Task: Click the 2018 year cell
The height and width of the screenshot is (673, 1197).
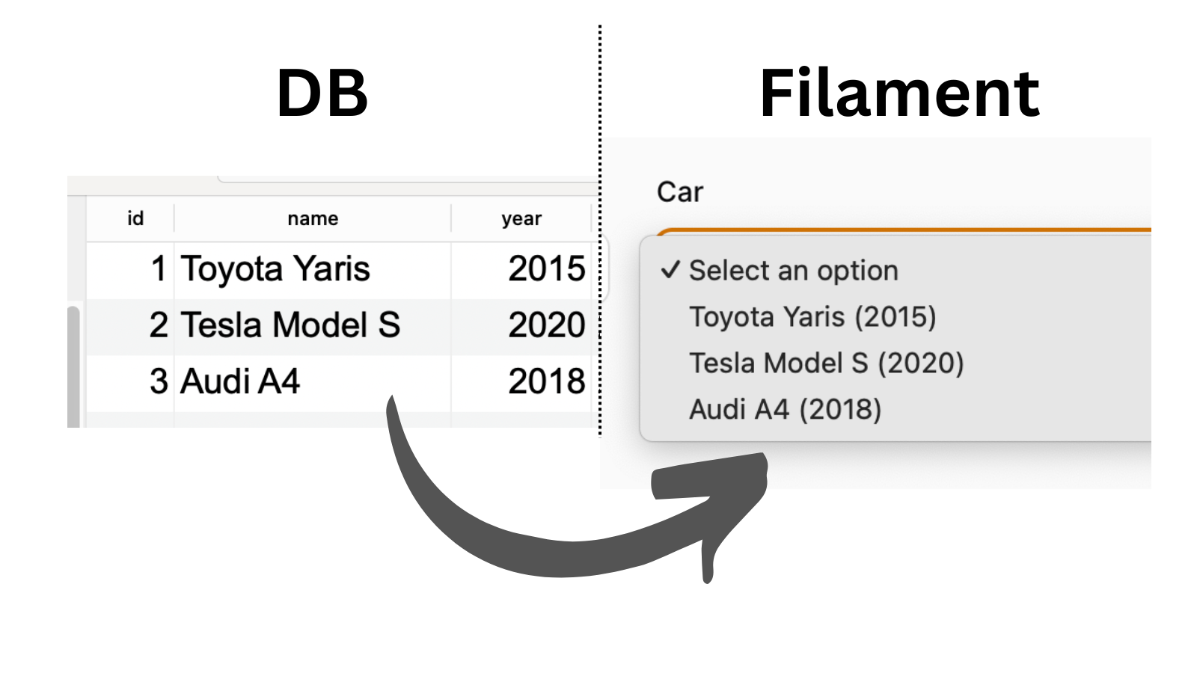Action: [546, 381]
